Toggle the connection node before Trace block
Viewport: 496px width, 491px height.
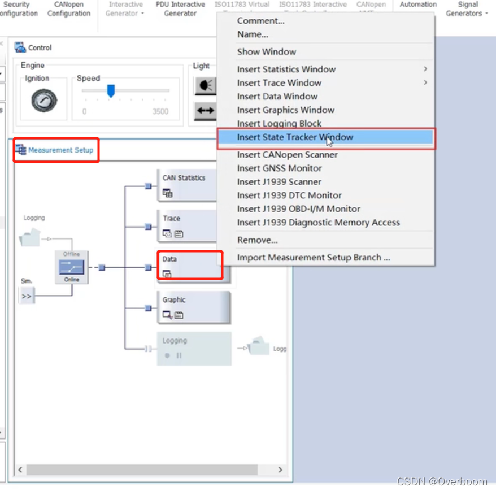148,227
